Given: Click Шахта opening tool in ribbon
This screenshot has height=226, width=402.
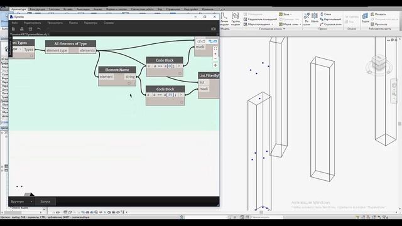Looking at the screenshot, I should tap(315, 18).
